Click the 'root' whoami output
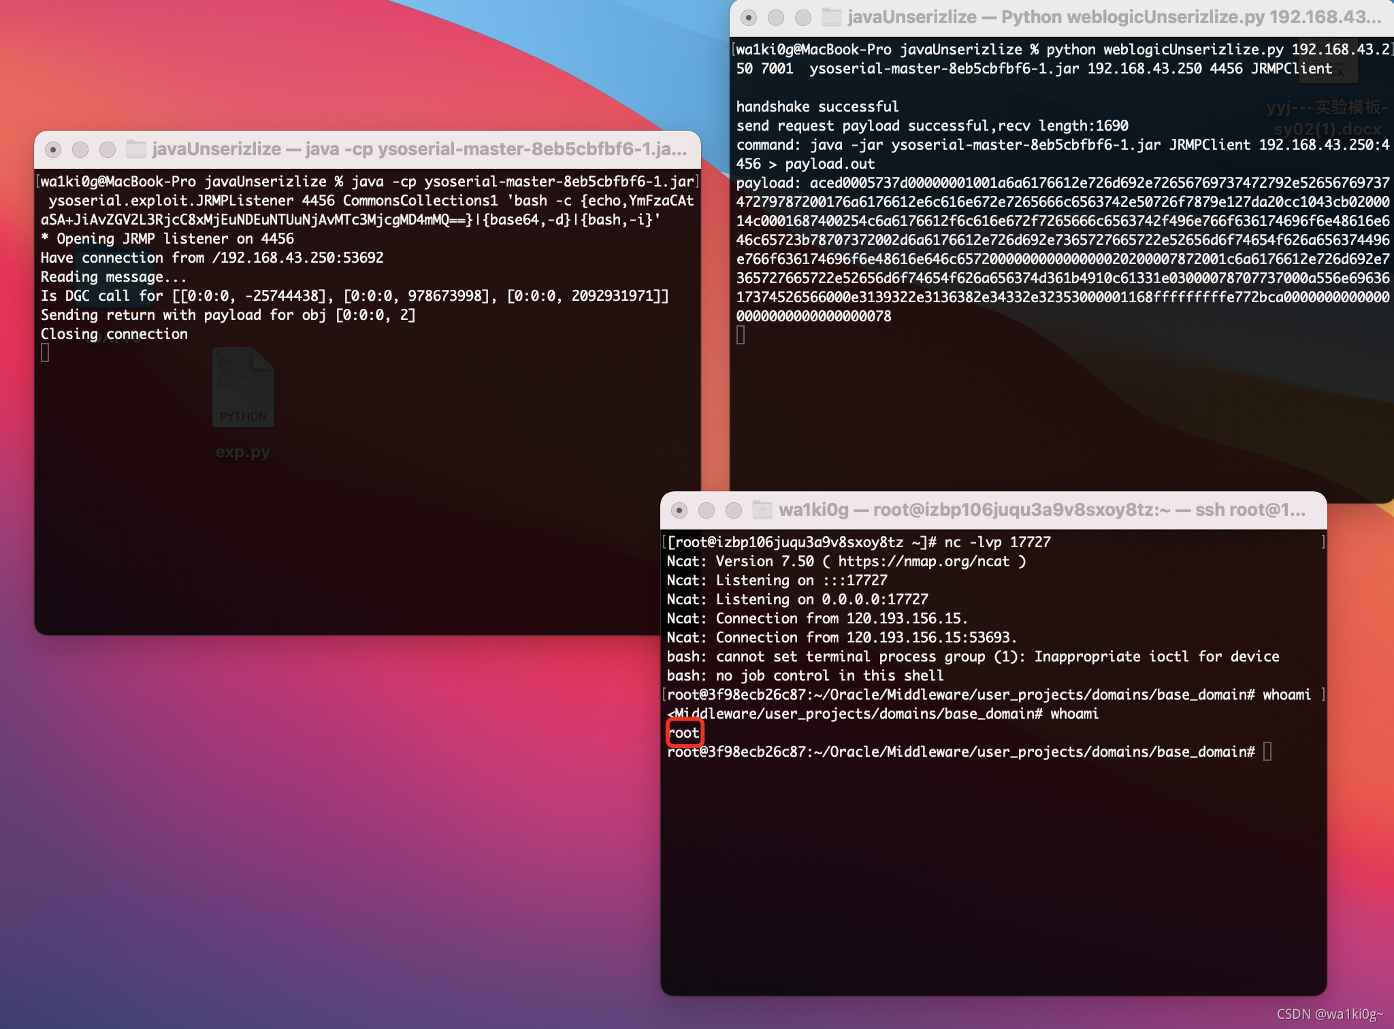This screenshot has width=1394, height=1029. 684,733
